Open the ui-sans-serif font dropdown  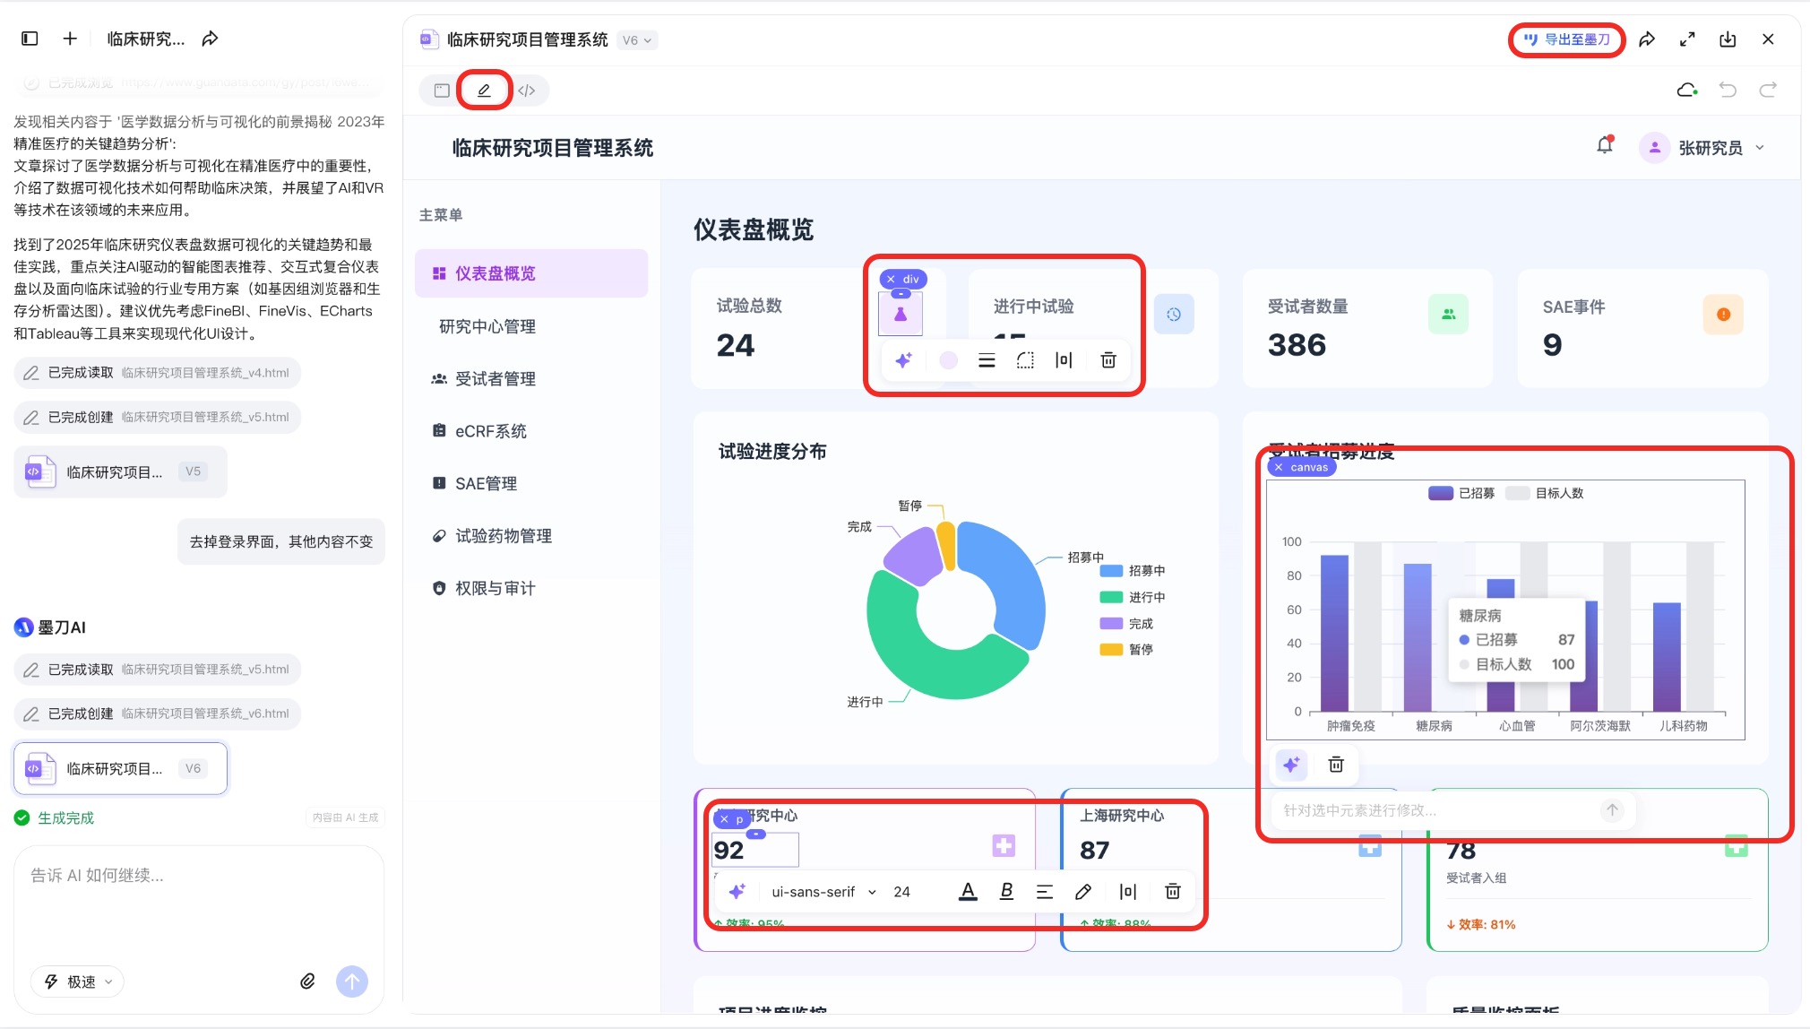820,891
